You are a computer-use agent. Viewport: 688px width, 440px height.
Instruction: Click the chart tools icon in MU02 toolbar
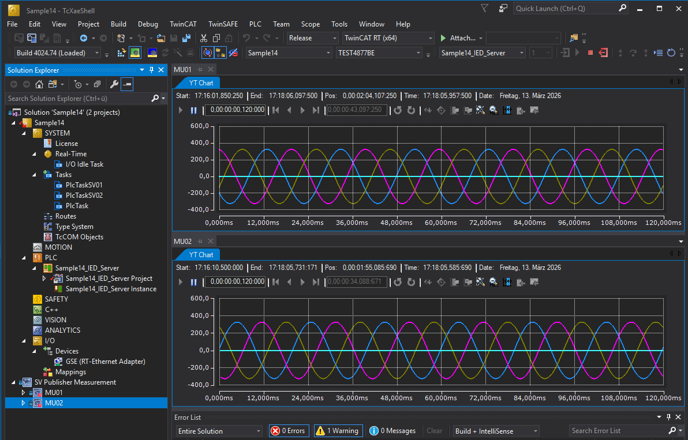[480, 282]
